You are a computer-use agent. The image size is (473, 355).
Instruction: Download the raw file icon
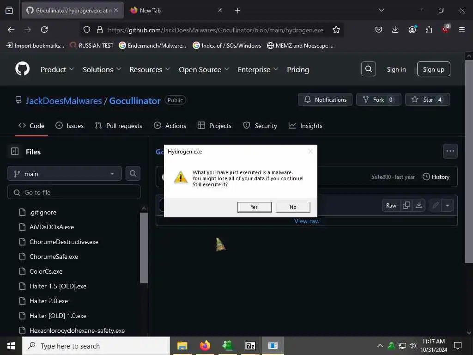coord(418,206)
